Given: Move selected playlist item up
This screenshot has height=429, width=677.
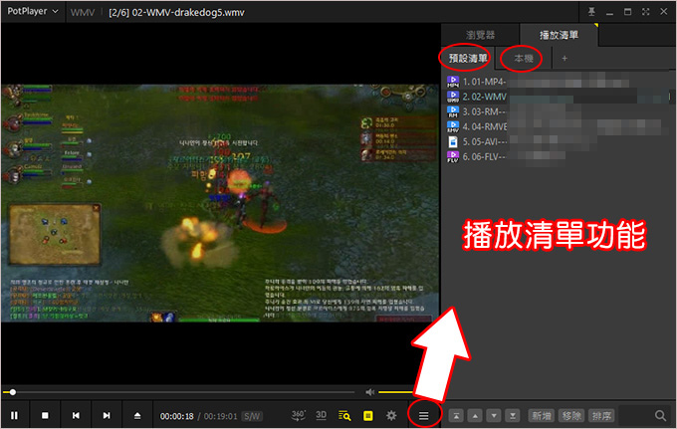Looking at the screenshot, I should pos(475,416).
